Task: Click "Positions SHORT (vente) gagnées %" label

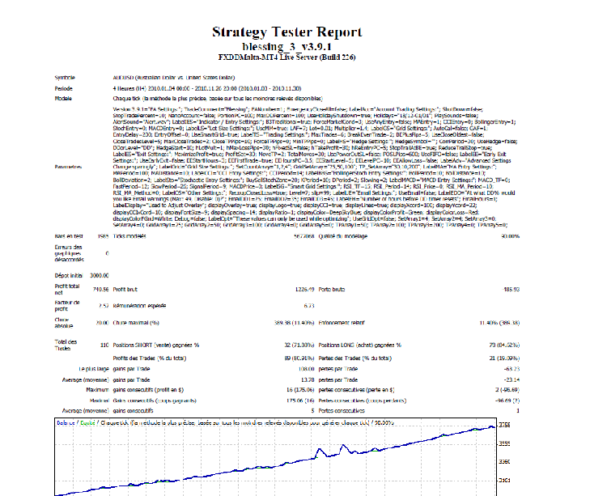Action: click(x=156, y=346)
